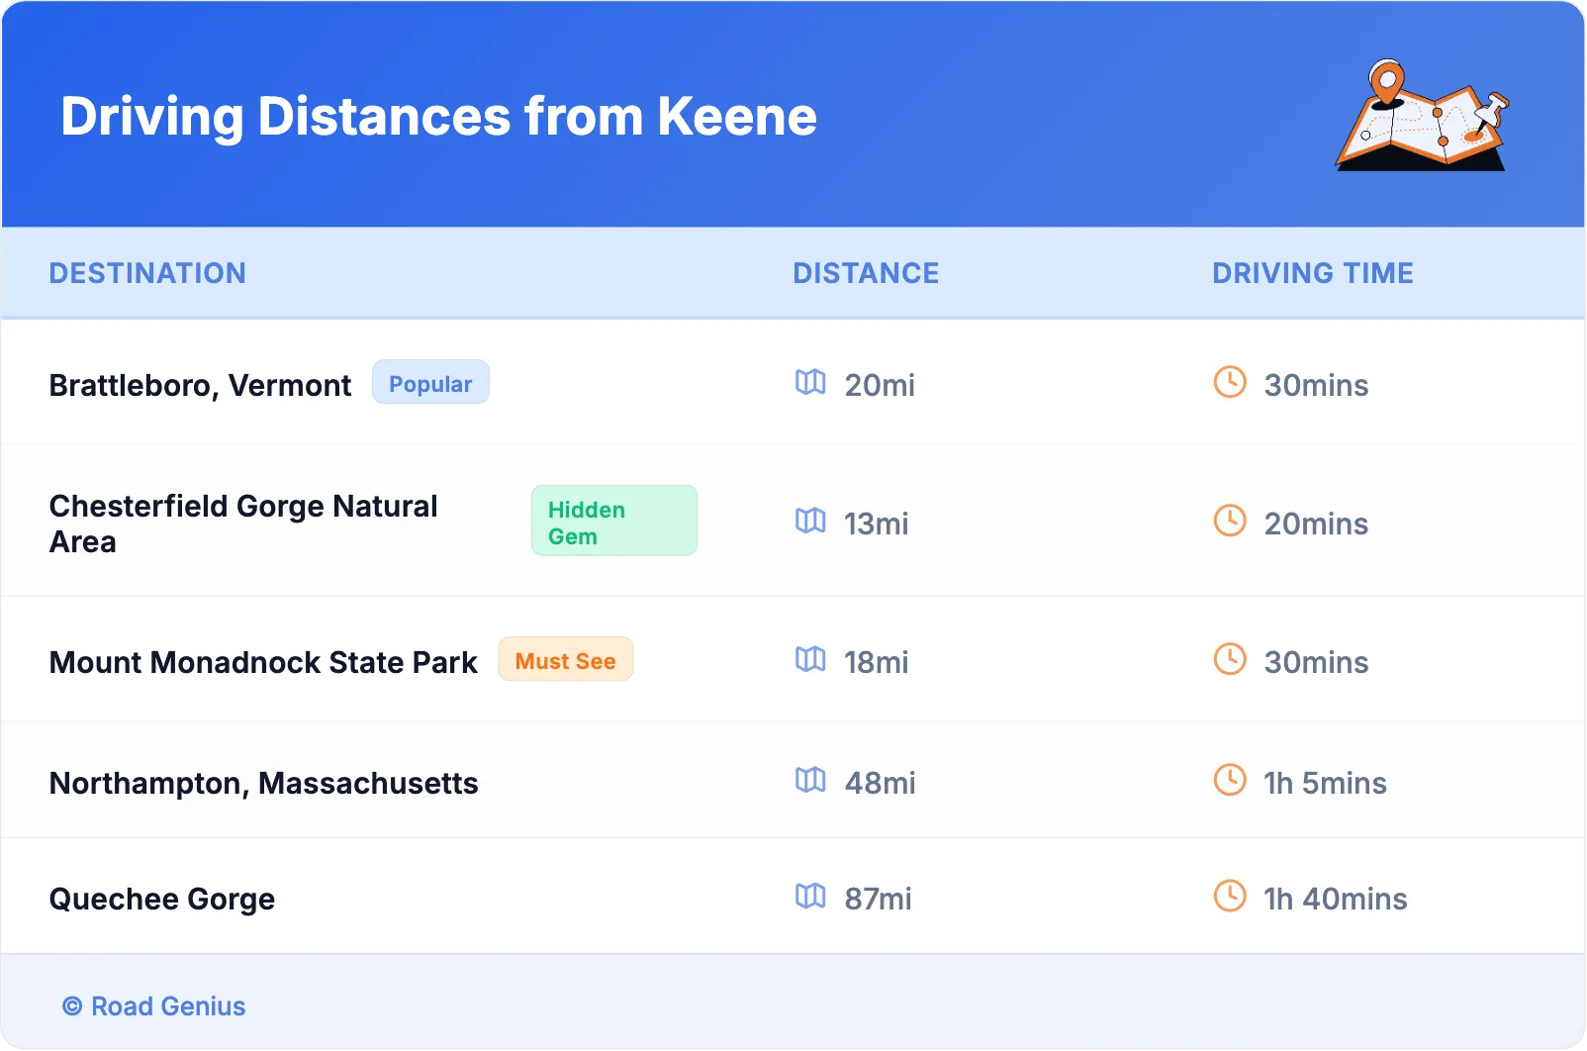Screen dimensions: 1587x1051
Task: Click the clock icon in the Mount Monadnock row
Action: click(1230, 659)
